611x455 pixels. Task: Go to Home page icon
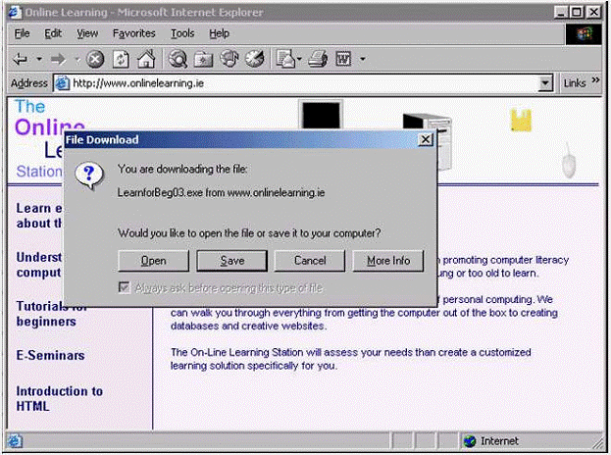(144, 59)
